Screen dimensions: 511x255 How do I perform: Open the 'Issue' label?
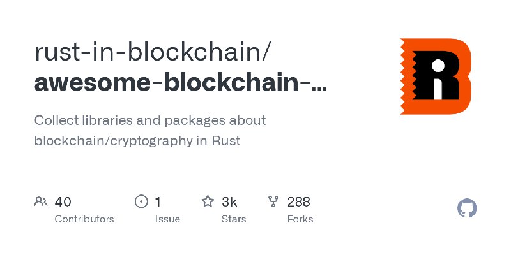tap(167, 219)
